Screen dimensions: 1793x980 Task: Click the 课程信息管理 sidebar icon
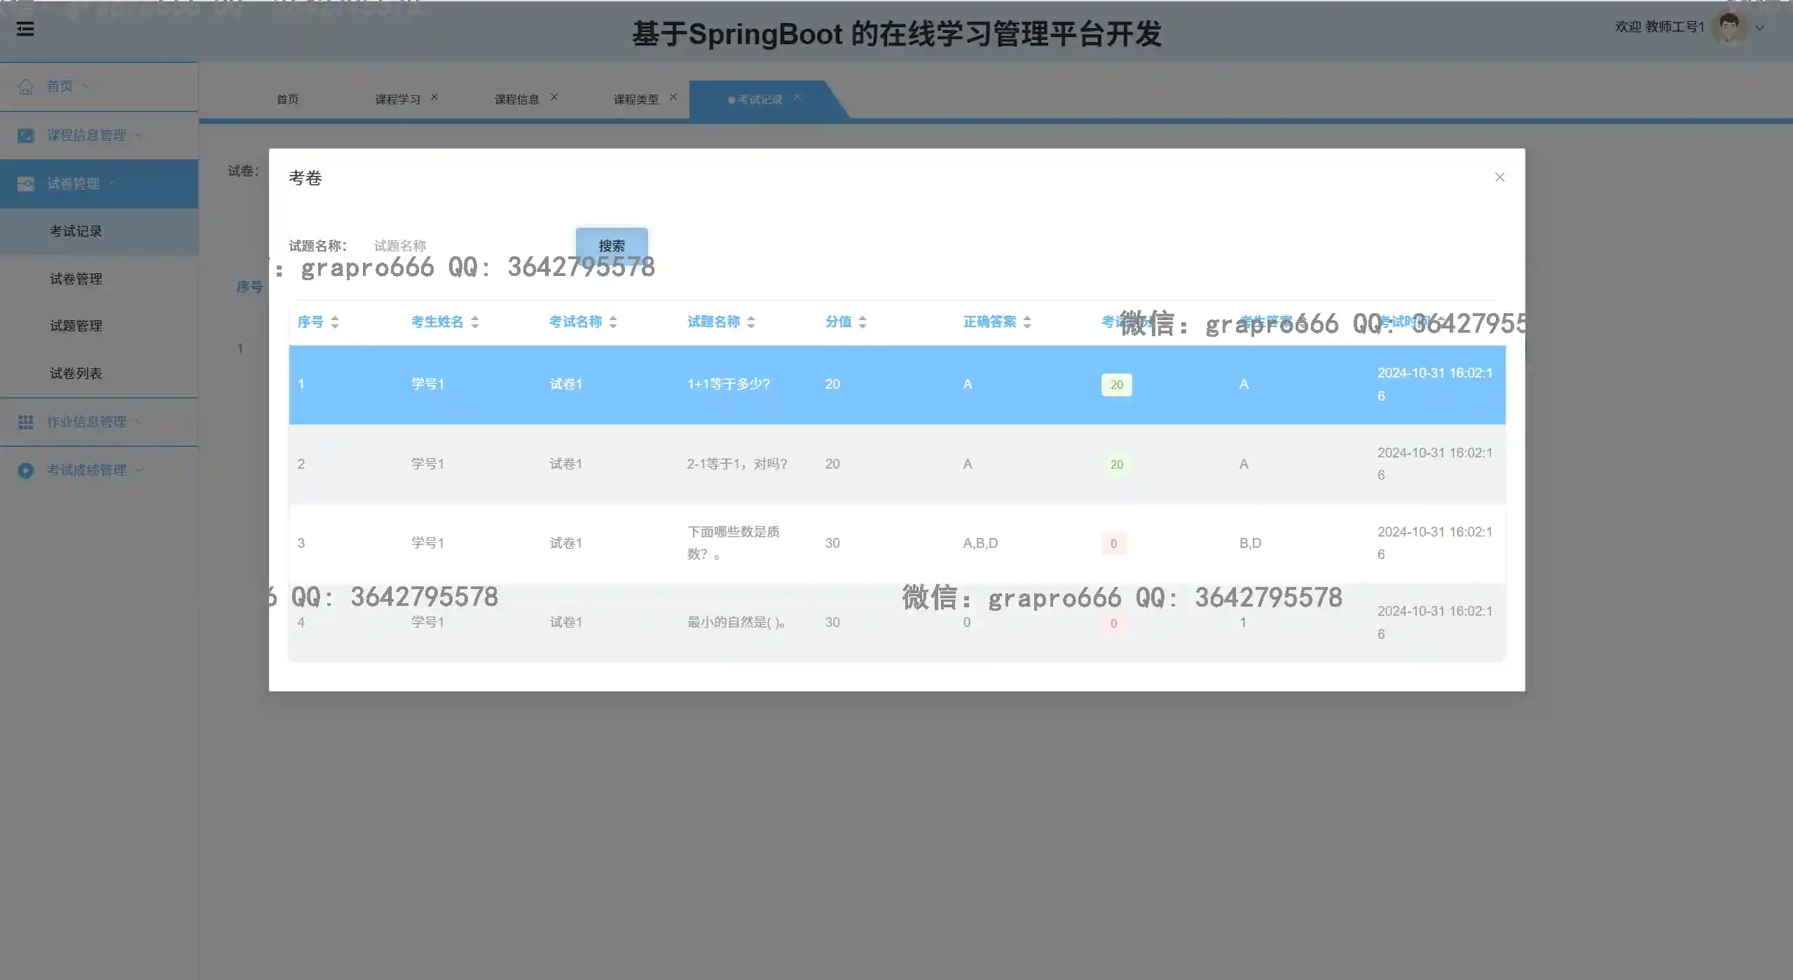click(26, 135)
